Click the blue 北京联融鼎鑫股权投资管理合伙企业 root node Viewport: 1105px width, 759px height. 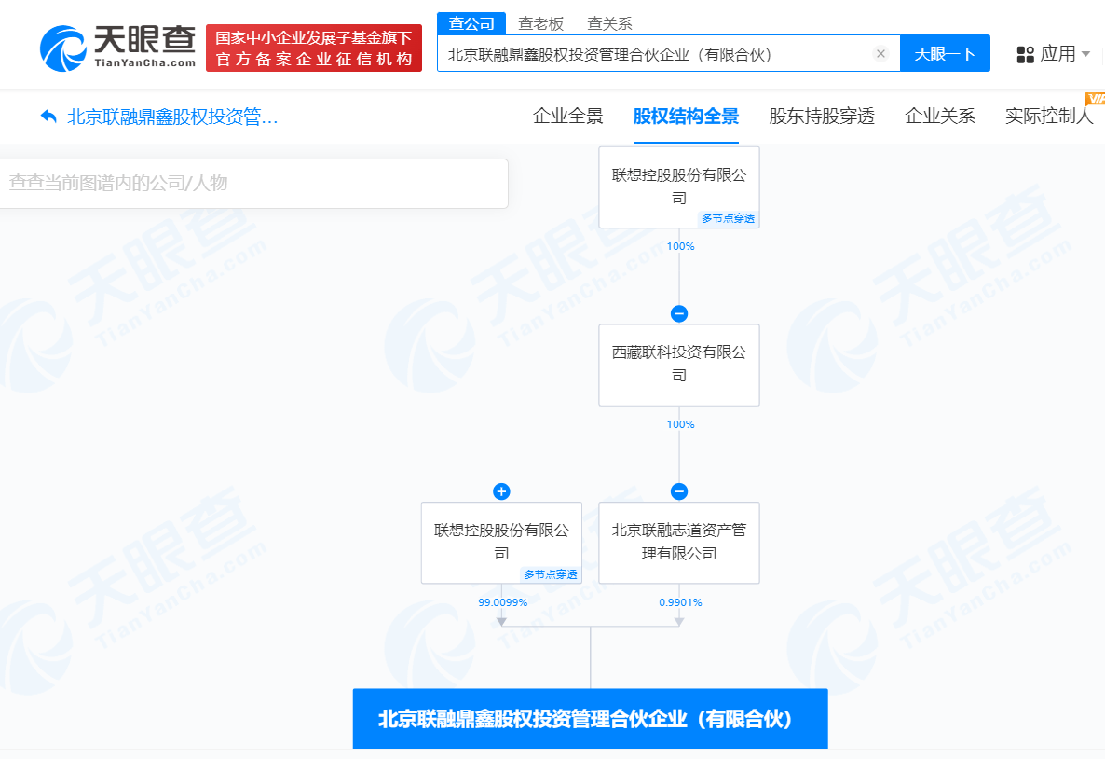pyautogui.click(x=590, y=719)
